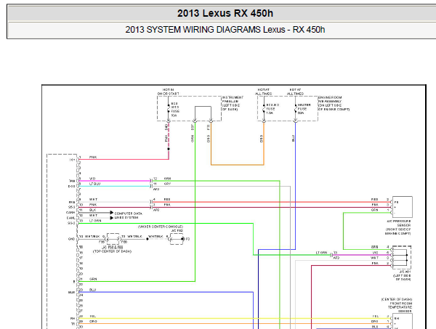Click the 'COMPUTER DATA' label text
The height and width of the screenshot is (329, 436).
[129, 214]
